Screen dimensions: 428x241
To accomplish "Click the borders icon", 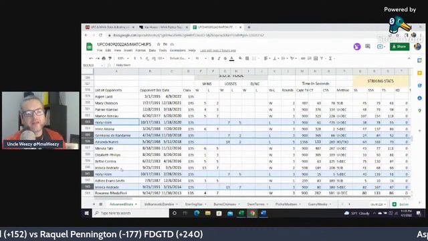I will (247, 58).
